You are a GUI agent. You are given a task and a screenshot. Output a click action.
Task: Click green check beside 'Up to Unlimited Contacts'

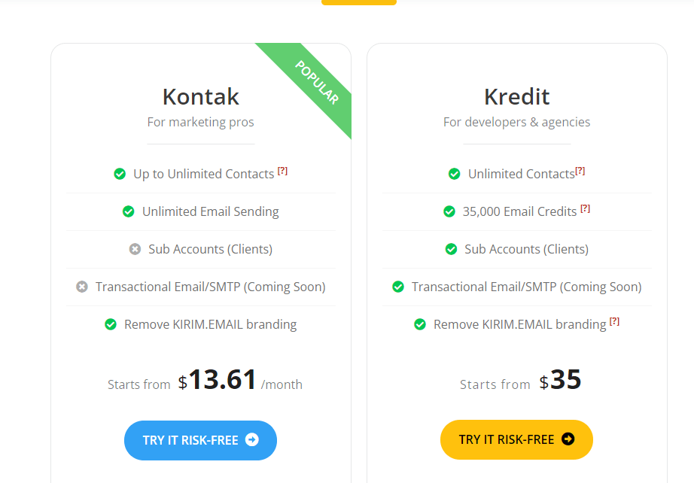click(120, 174)
